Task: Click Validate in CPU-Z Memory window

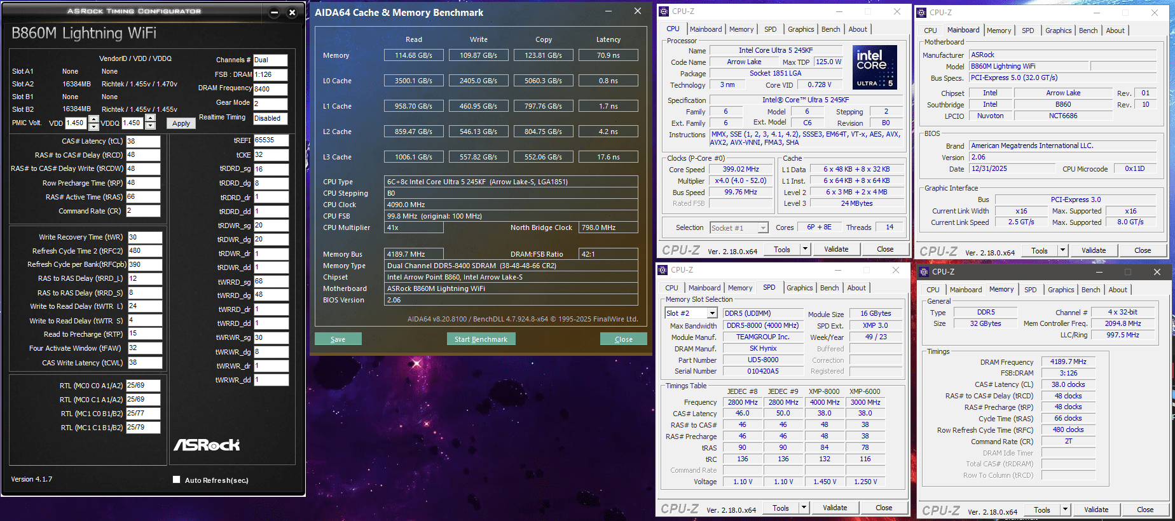Action: point(1096,510)
